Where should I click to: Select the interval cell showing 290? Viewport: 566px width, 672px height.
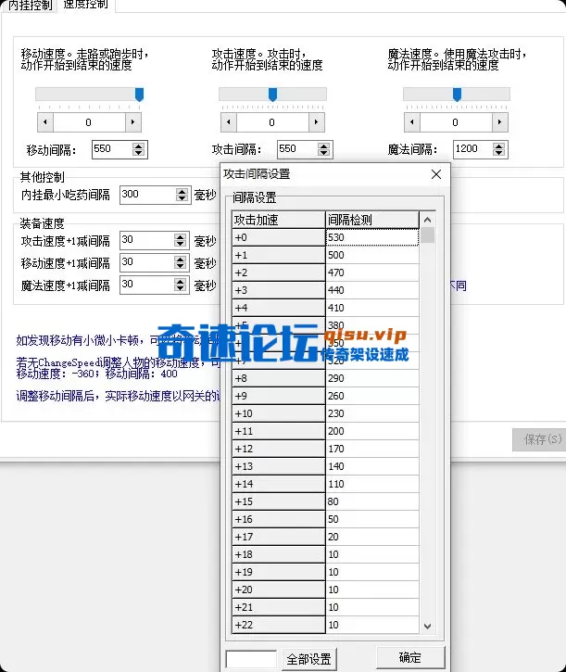click(x=371, y=378)
